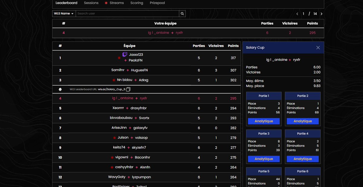Click Moy. place value 9.83
363x187 pixels.
pos(317,86)
